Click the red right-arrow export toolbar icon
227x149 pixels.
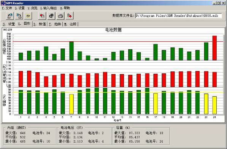tap(70, 16)
